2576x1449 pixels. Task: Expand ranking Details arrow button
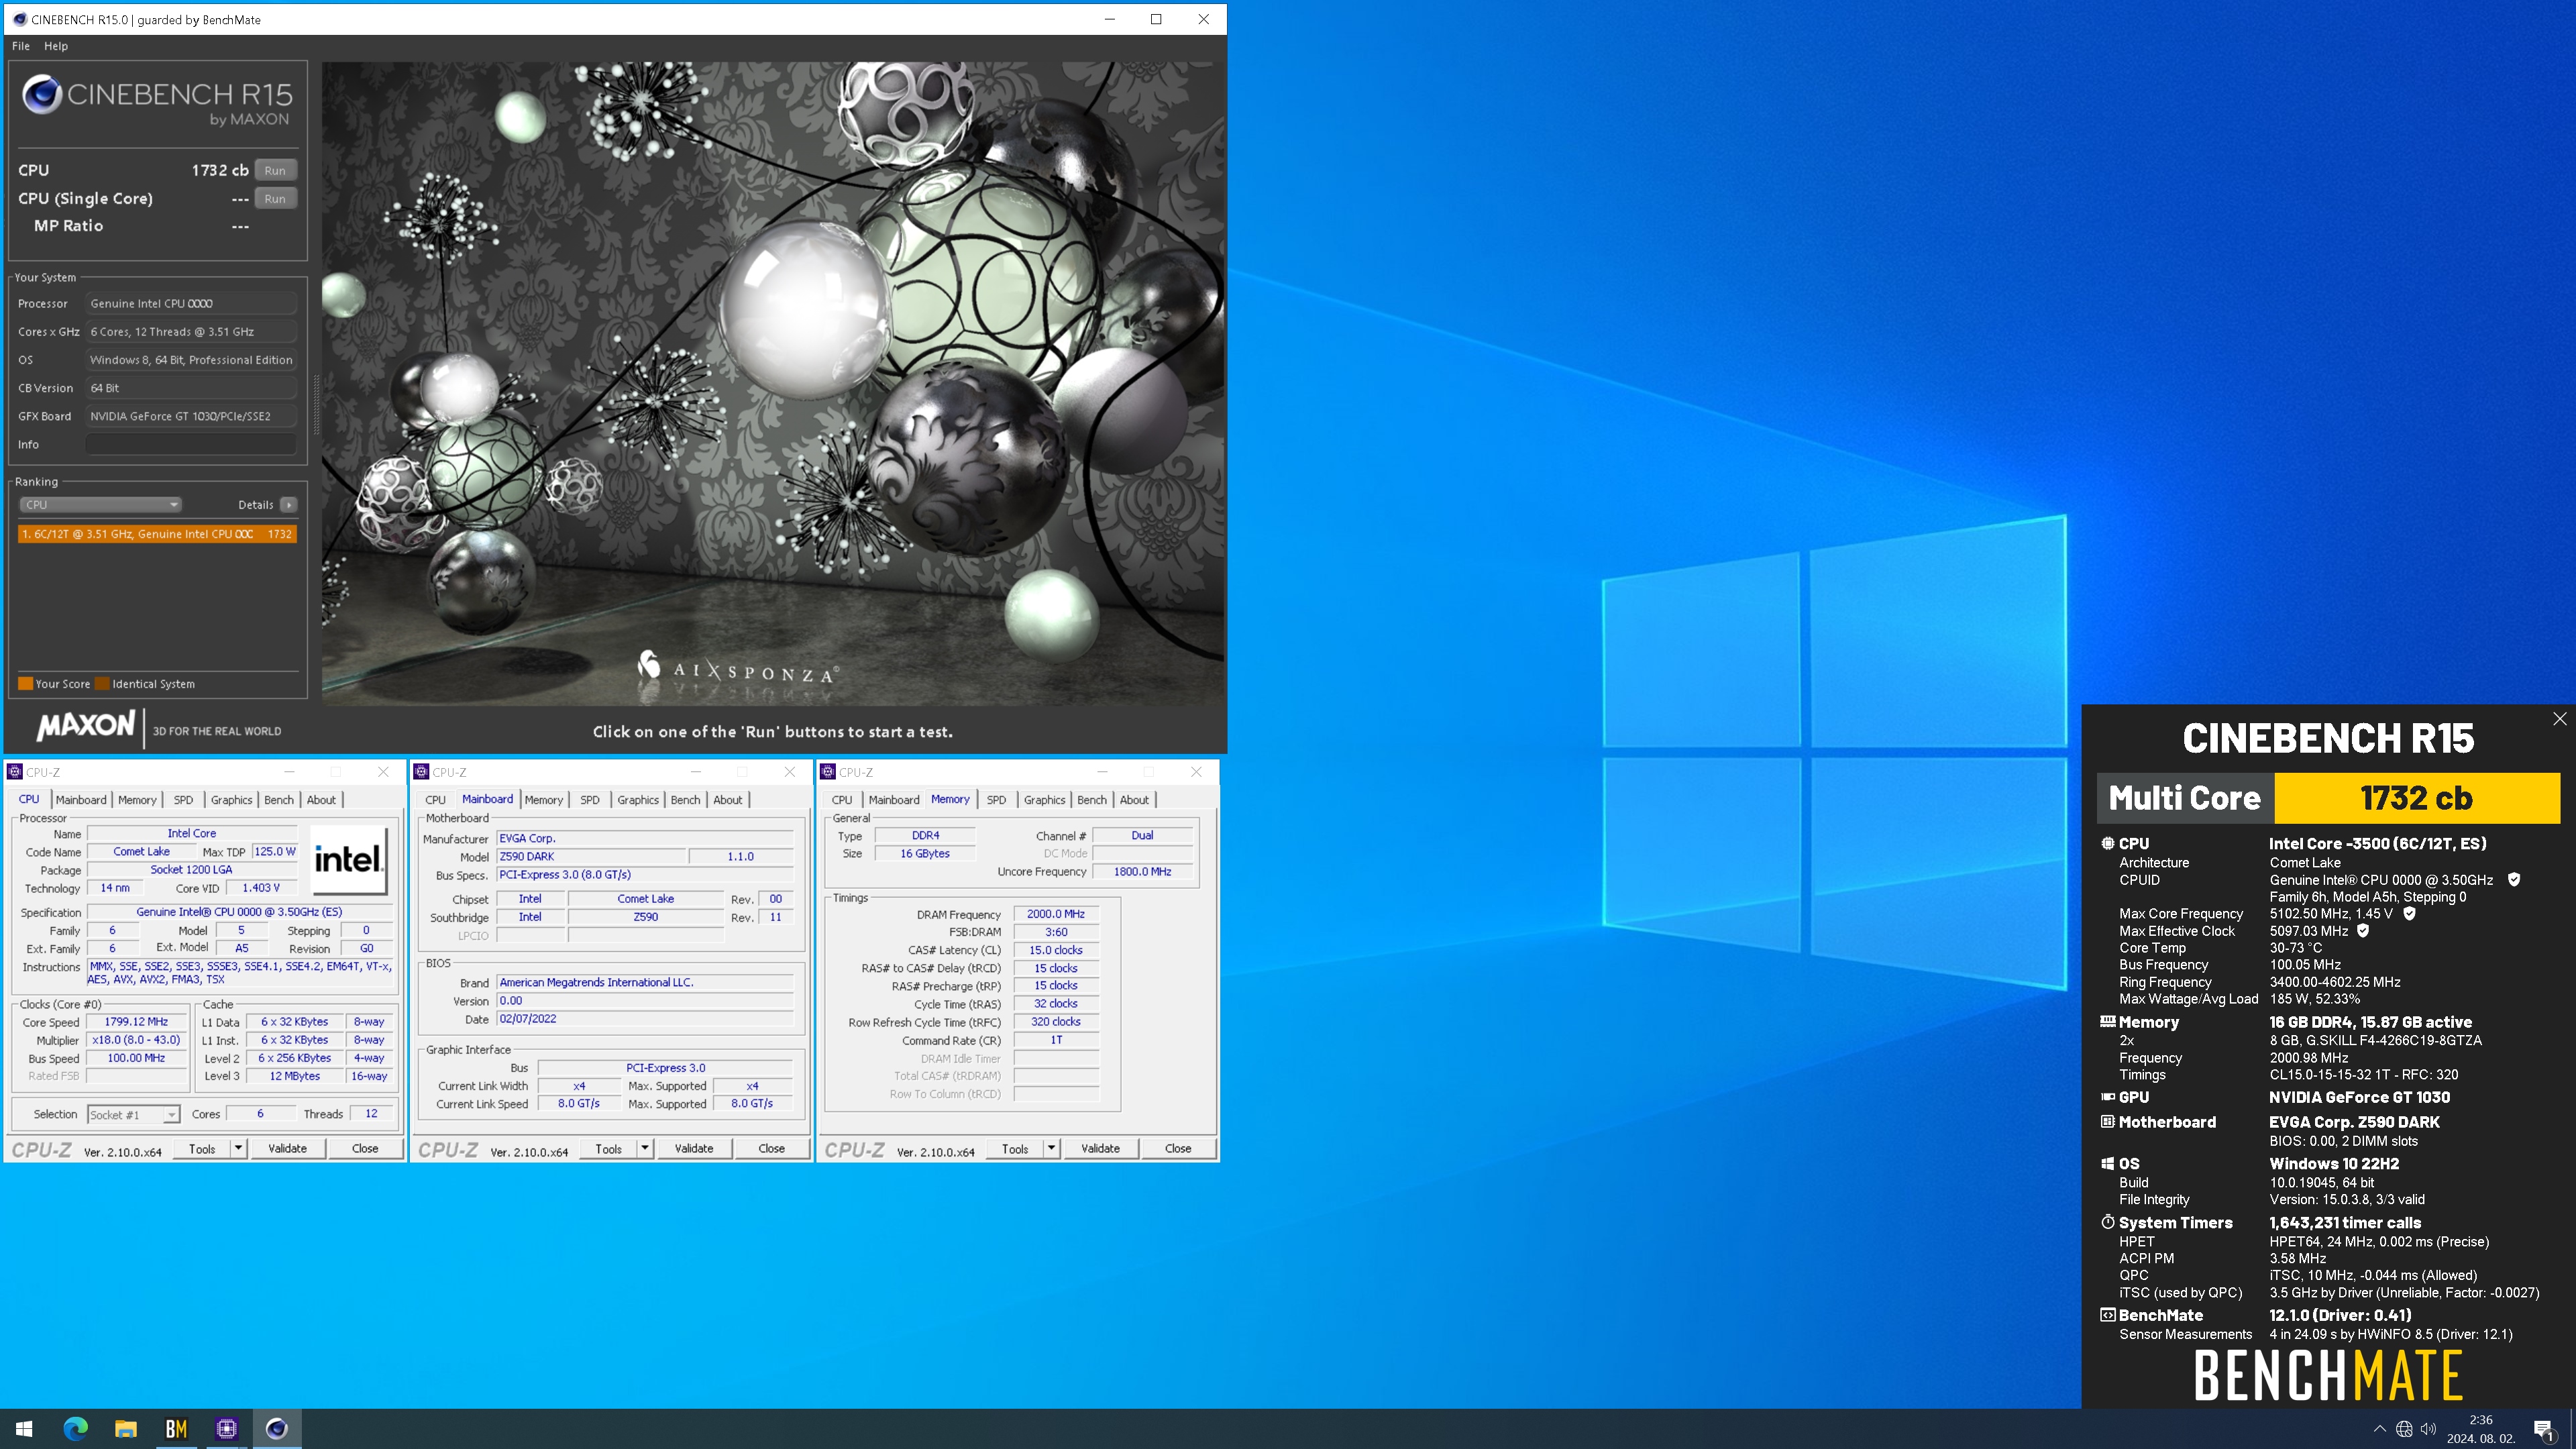[288, 504]
